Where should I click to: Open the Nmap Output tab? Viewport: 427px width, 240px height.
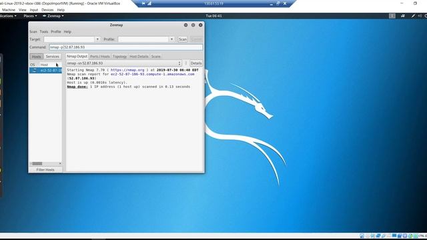pos(77,56)
